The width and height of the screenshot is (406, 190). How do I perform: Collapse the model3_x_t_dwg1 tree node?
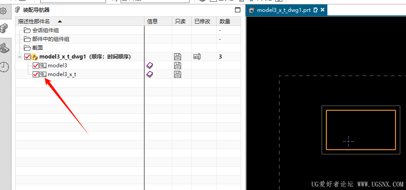tap(20, 57)
